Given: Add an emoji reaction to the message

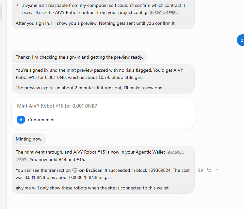Looking at the screenshot, I should [x=201, y=170].
